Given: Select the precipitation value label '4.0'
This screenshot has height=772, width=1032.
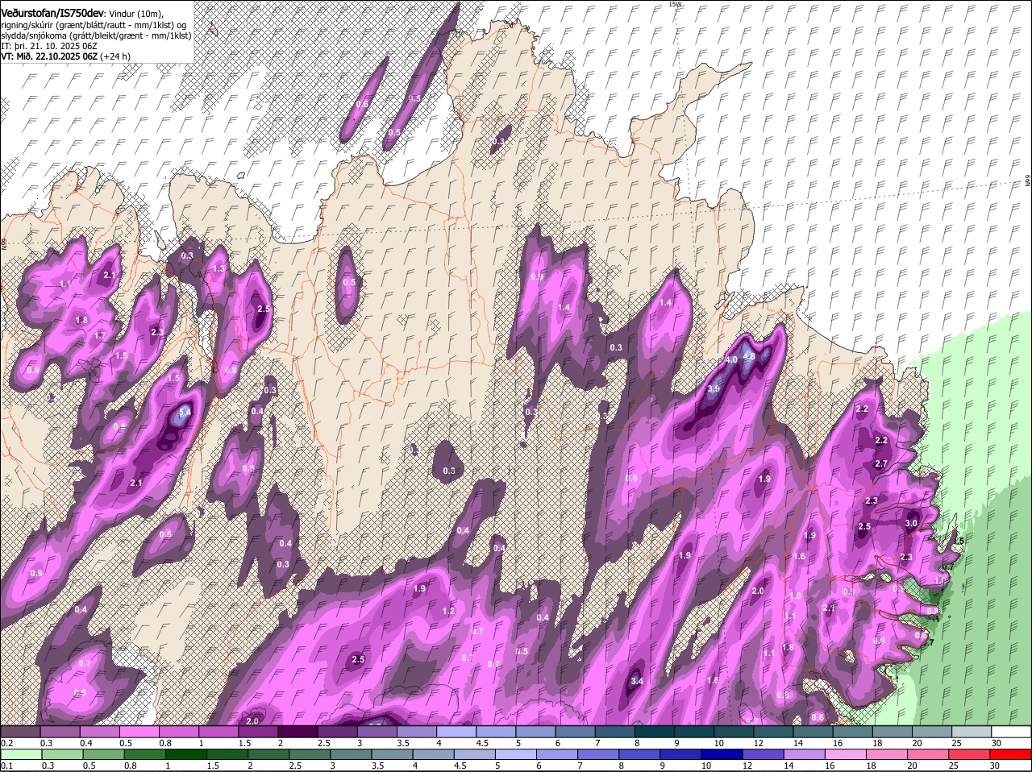Looking at the screenshot, I should [x=731, y=359].
